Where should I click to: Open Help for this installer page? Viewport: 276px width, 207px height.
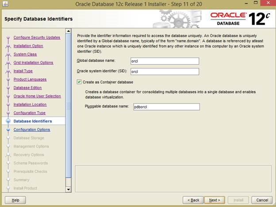tap(15, 200)
